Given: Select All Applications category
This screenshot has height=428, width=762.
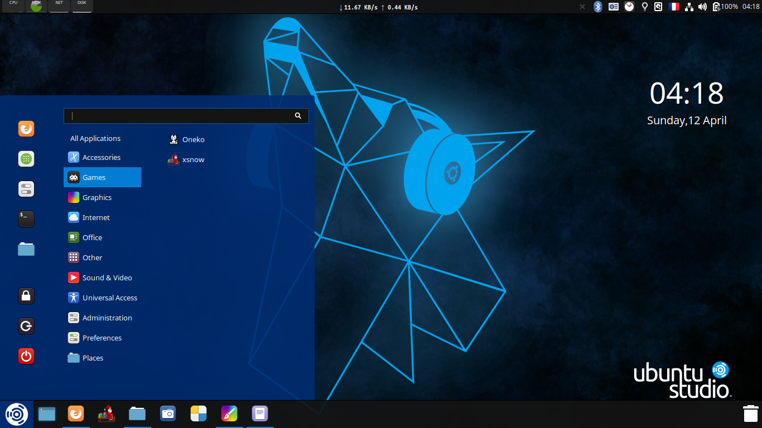Looking at the screenshot, I should pyautogui.click(x=95, y=138).
